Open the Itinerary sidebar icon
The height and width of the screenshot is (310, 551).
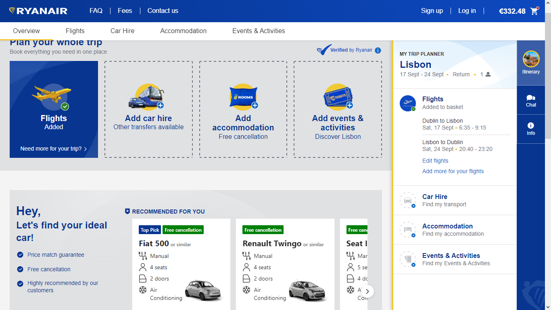(531, 63)
